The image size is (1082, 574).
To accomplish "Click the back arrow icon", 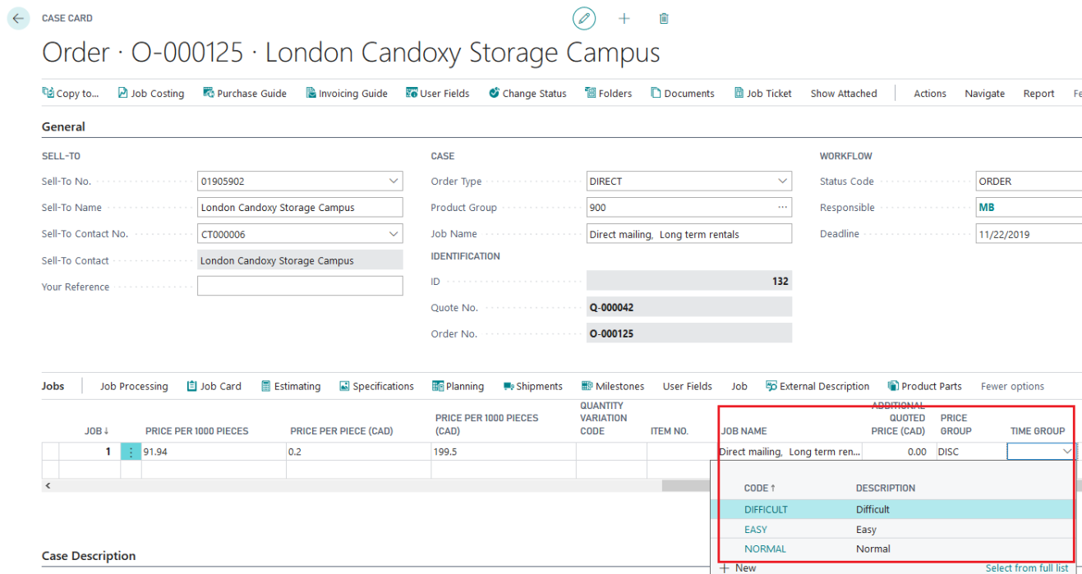I will click(x=18, y=19).
